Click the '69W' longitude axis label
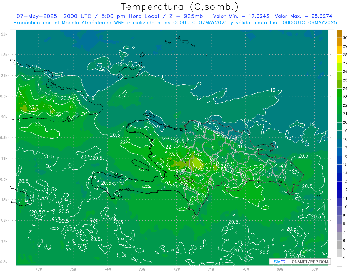 tap(280, 269)
